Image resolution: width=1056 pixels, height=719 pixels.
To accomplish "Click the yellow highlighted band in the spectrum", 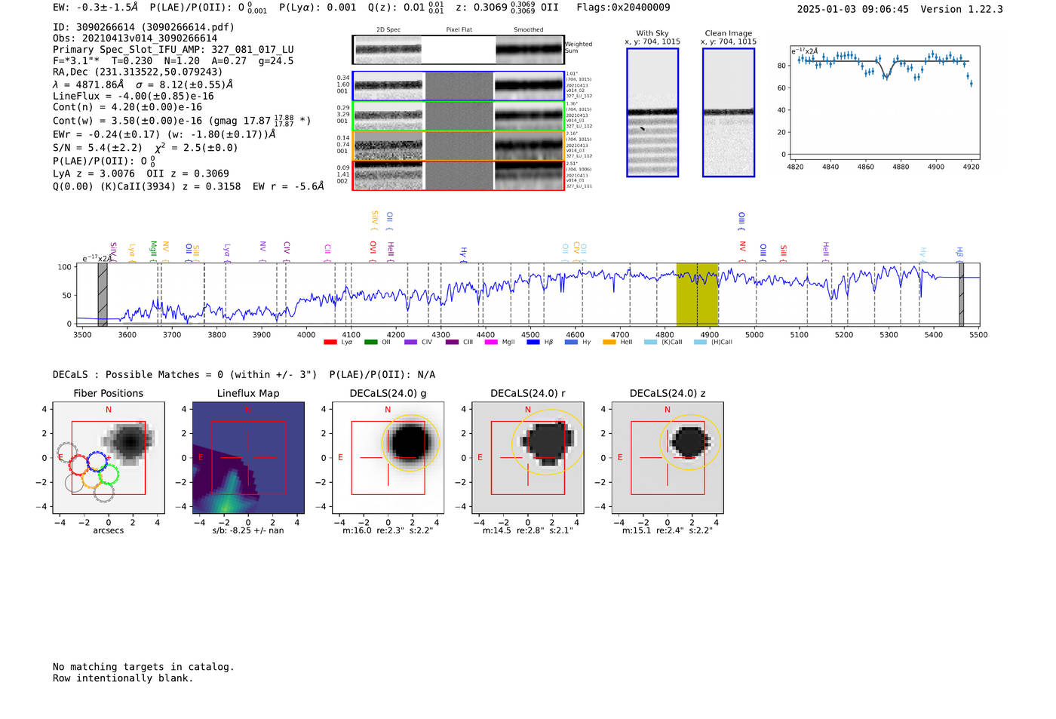I will click(x=696, y=294).
